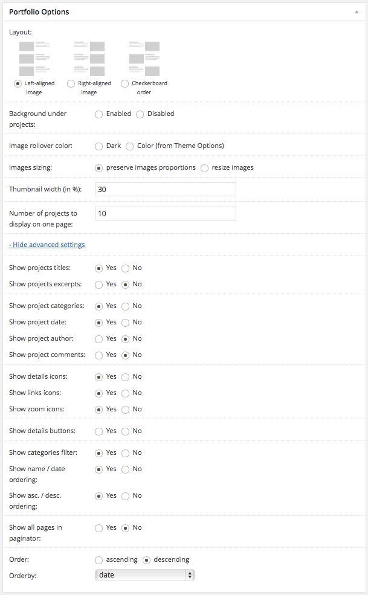Click the Hide advanced settings link
This screenshot has width=368, height=595.
coord(47,245)
